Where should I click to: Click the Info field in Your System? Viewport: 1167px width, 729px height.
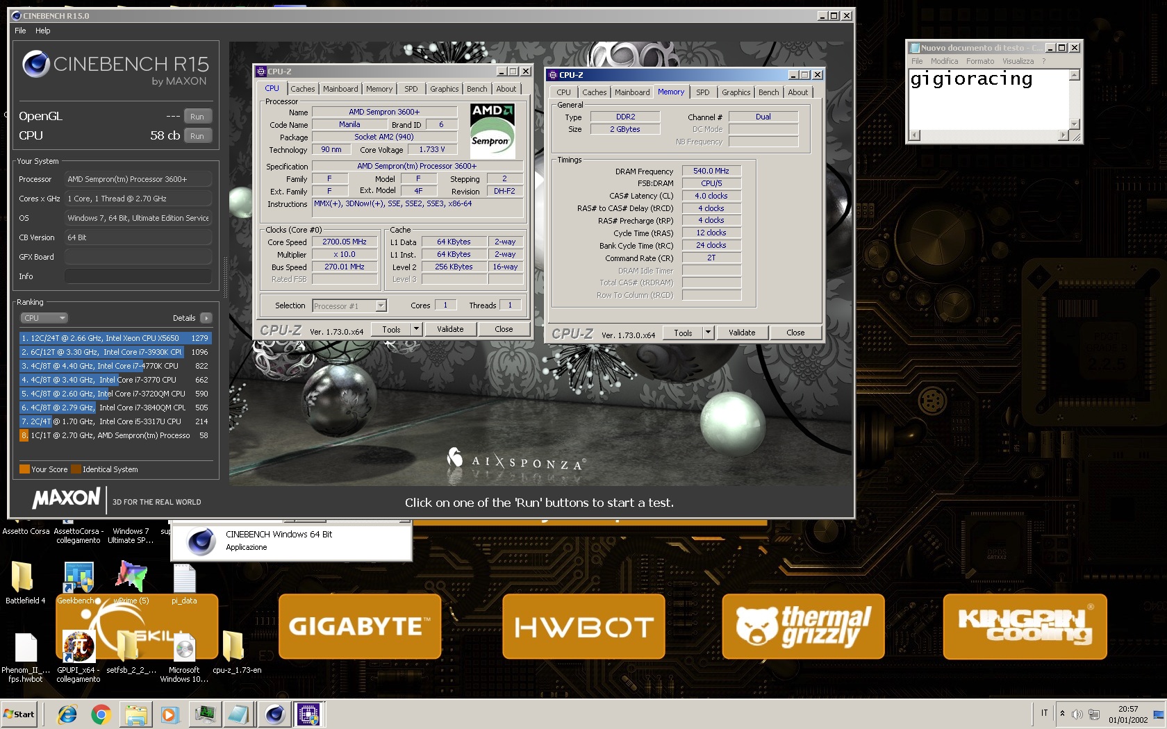click(138, 276)
